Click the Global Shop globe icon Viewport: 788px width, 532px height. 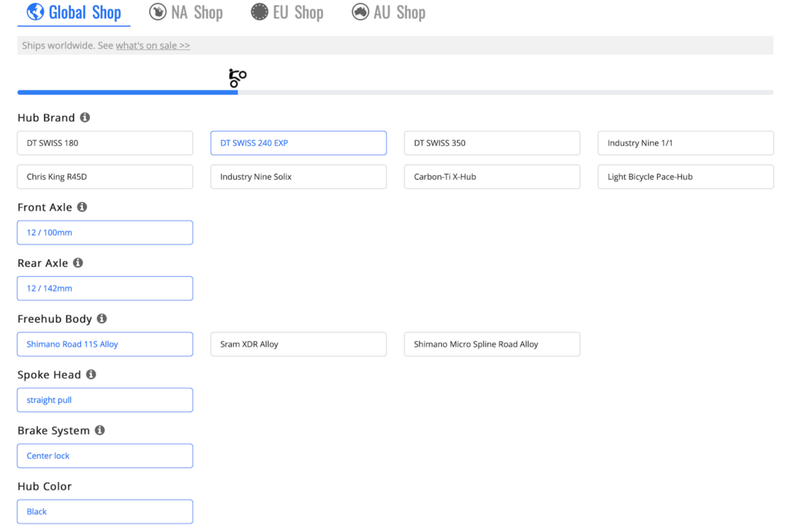[x=35, y=12]
